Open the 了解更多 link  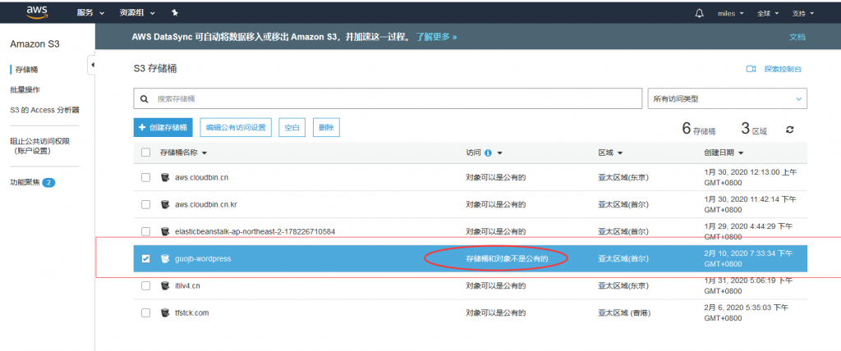(x=437, y=37)
